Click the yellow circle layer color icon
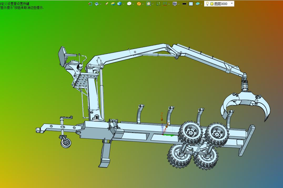 [212, 4]
